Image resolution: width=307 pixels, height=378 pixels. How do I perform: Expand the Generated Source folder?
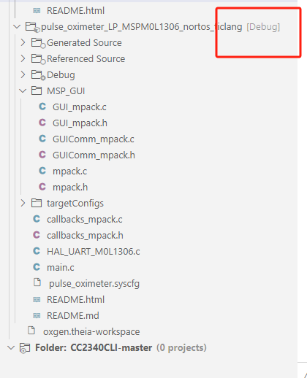tap(23, 42)
